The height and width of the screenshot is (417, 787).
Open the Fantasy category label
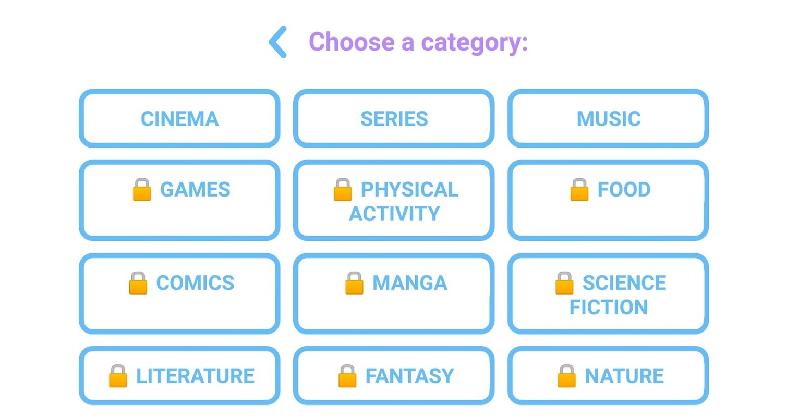coord(409,376)
